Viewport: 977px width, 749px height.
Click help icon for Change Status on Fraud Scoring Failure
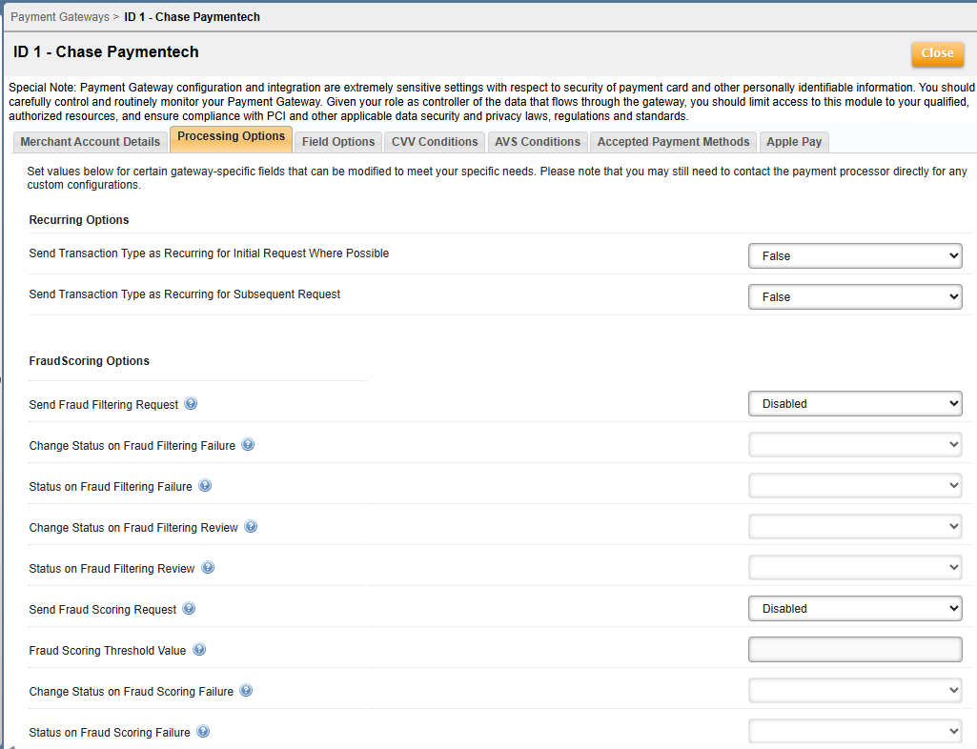246,691
